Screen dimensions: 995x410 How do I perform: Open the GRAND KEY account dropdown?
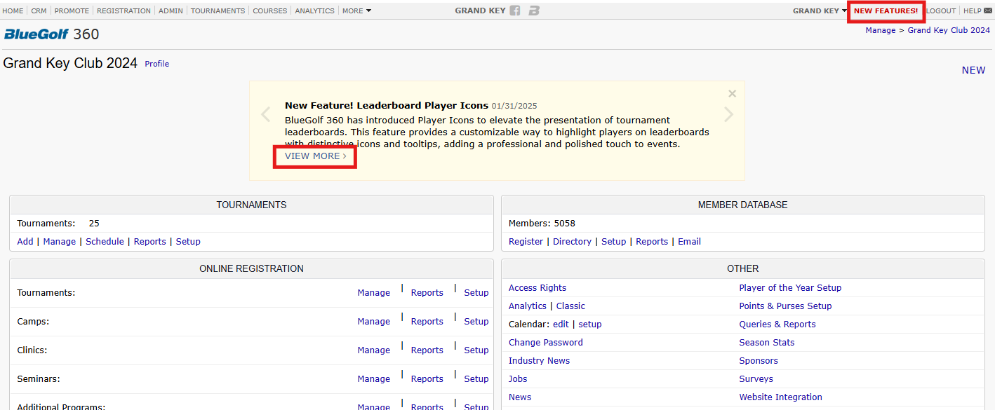point(820,11)
